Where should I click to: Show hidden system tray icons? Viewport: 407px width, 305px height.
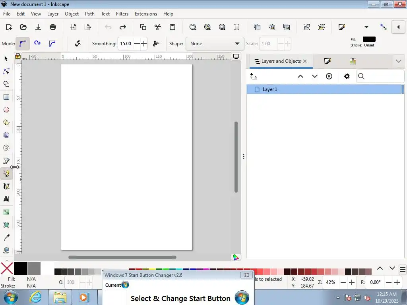click(338, 298)
